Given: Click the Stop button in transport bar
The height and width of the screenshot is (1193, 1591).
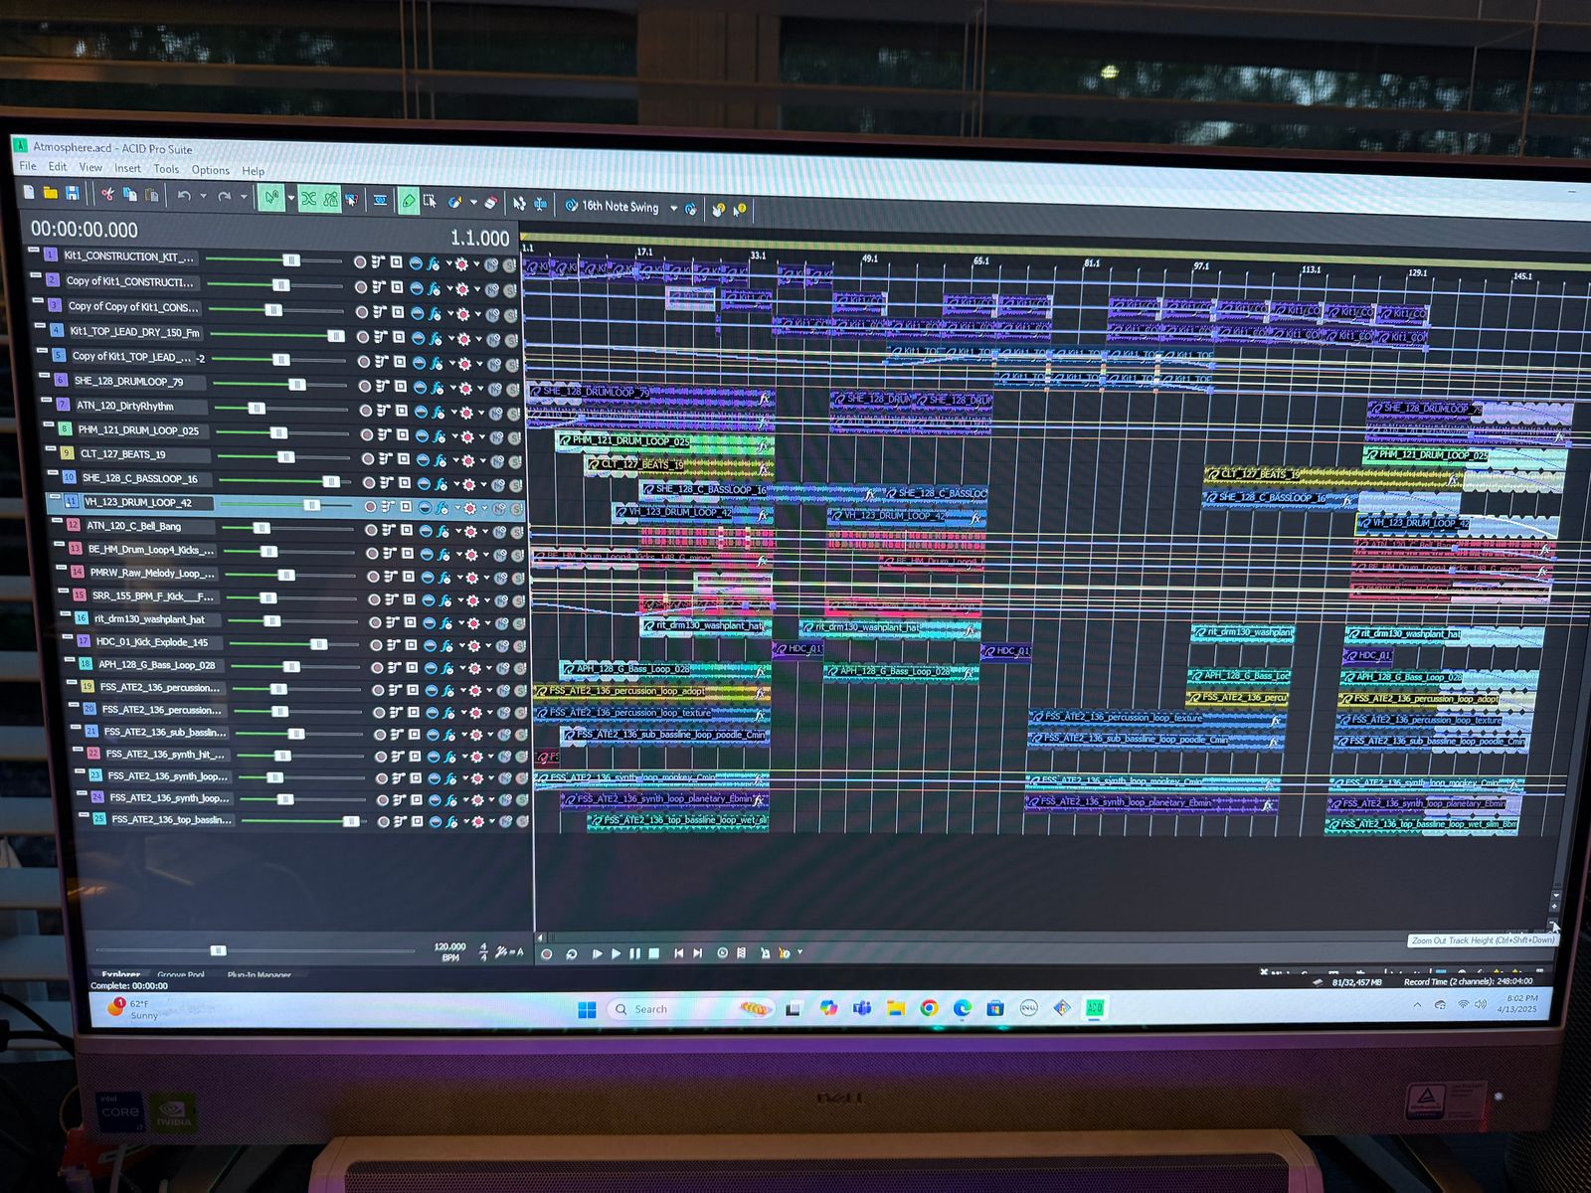Looking at the screenshot, I should coord(654,953).
